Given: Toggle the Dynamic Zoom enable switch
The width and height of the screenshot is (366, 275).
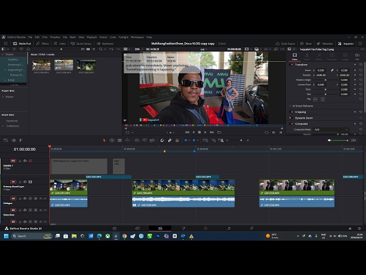Looking at the screenshot, I should point(291,118).
